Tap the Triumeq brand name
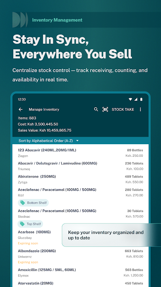The image size is (161, 287). click(24, 169)
